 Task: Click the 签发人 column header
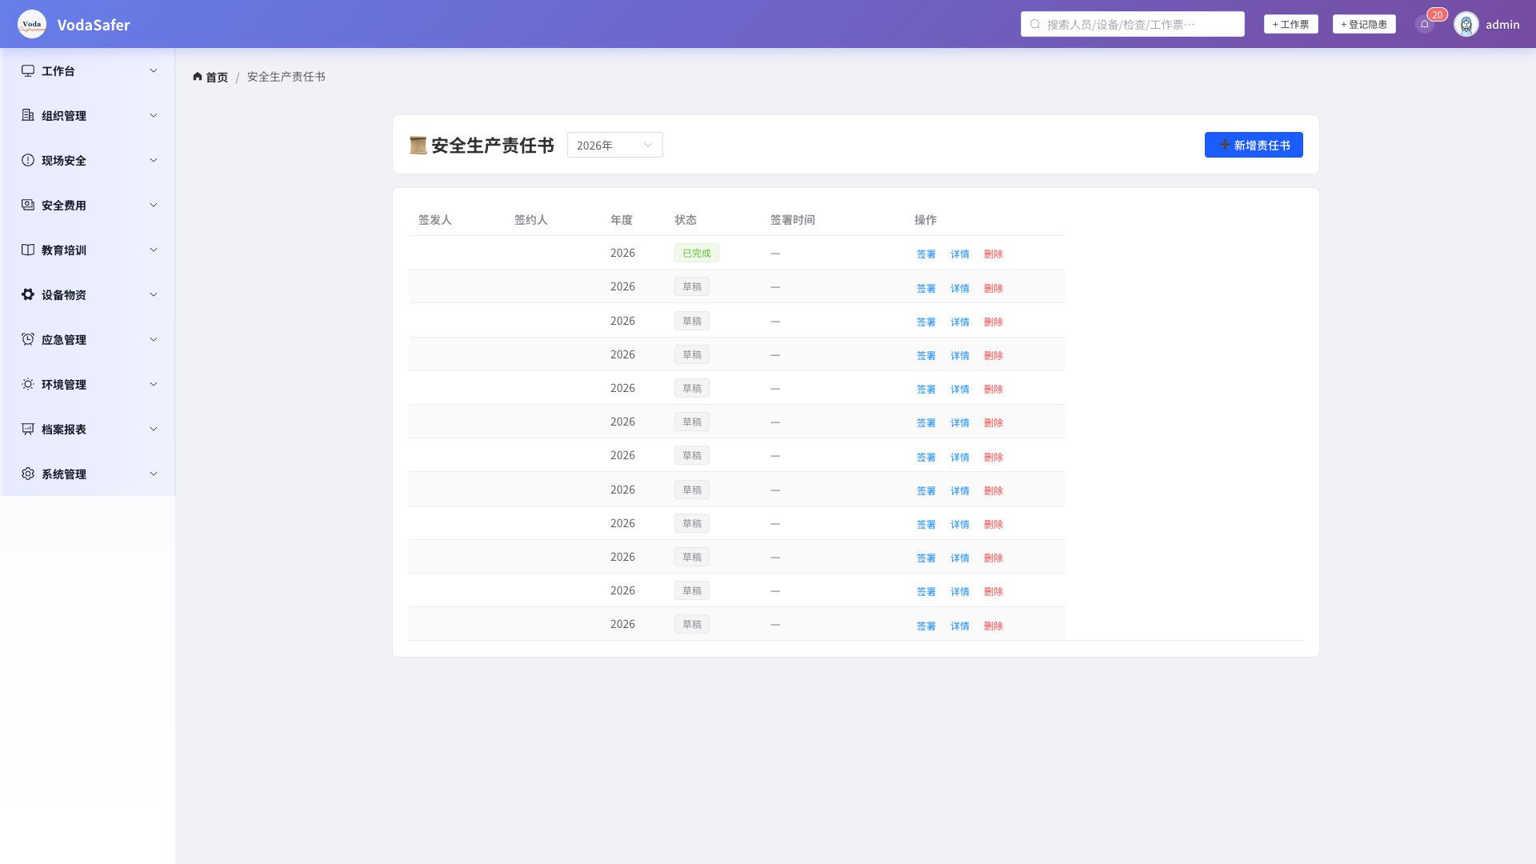pos(435,219)
